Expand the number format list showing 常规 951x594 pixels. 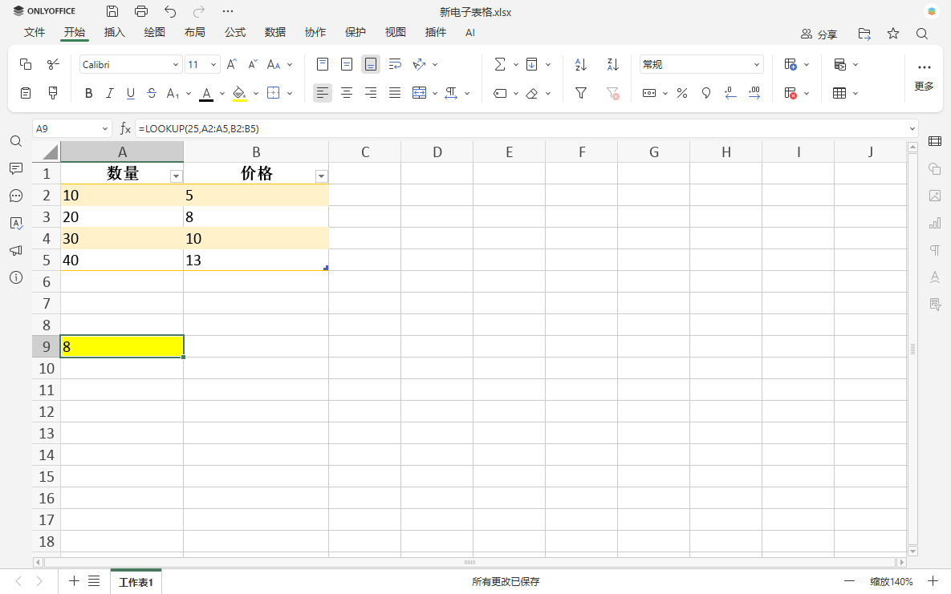(755, 63)
